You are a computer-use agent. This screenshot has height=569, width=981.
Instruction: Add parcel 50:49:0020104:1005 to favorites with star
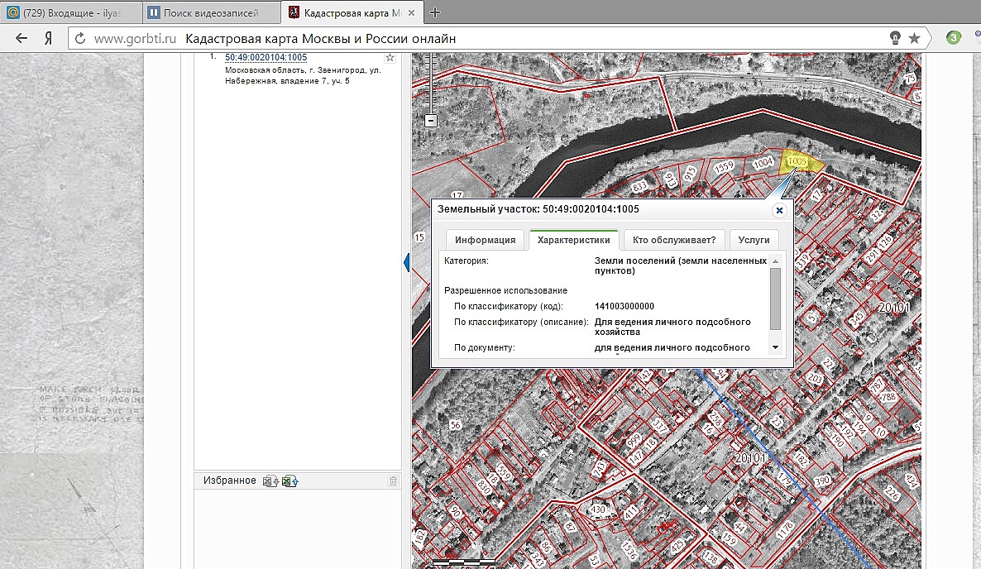pyautogui.click(x=390, y=58)
